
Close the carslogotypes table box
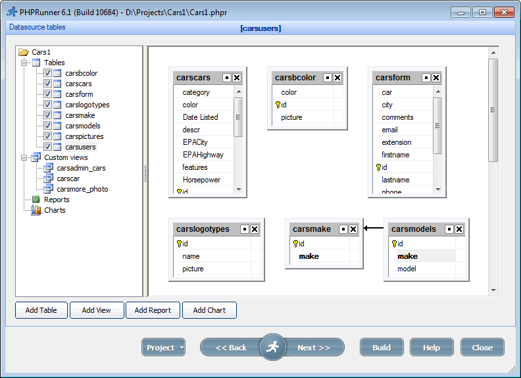click(255, 229)
